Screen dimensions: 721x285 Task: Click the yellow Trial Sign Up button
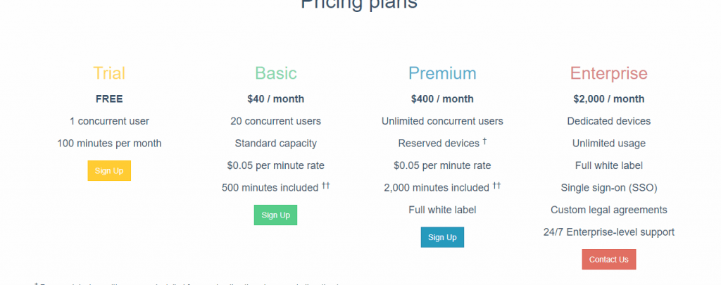109,170
